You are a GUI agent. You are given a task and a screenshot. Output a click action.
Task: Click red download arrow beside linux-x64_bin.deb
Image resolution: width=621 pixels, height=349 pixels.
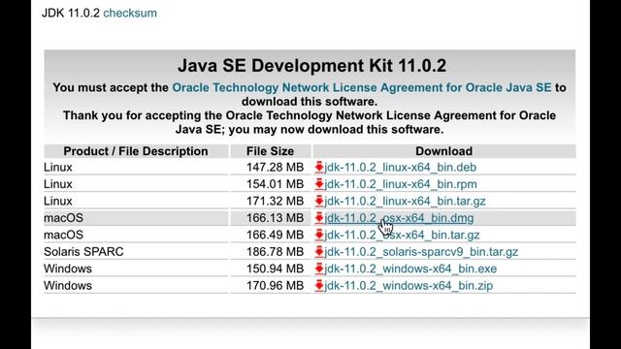[319, 168]
